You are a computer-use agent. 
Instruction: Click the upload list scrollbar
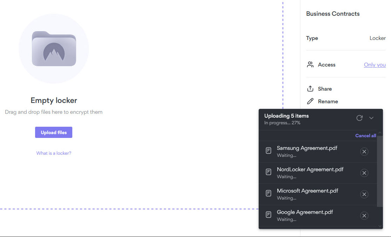click(379, 172)
